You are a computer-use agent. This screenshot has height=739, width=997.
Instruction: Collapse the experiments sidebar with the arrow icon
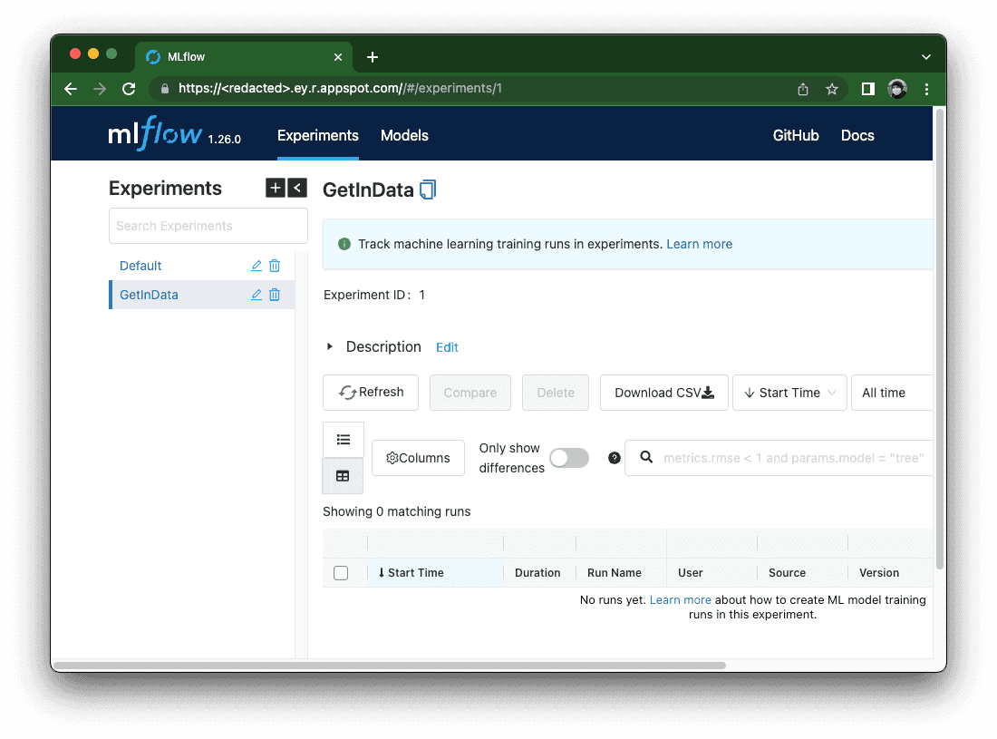tap(297, 189)
